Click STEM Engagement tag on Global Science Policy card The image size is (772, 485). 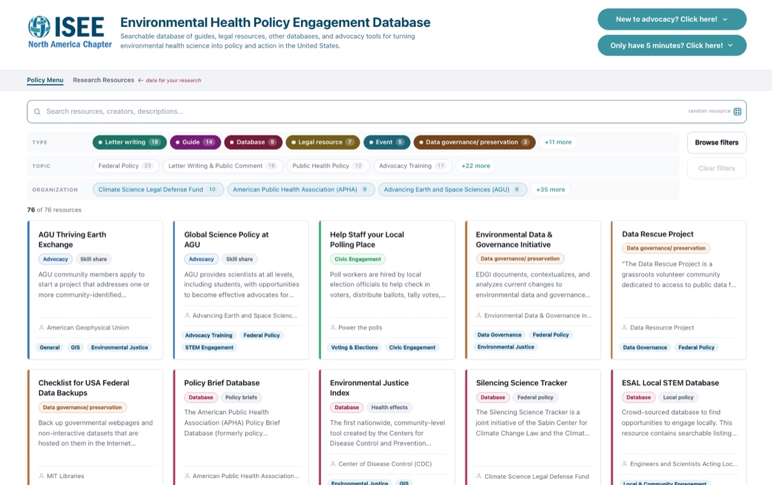tap(210, 347)
